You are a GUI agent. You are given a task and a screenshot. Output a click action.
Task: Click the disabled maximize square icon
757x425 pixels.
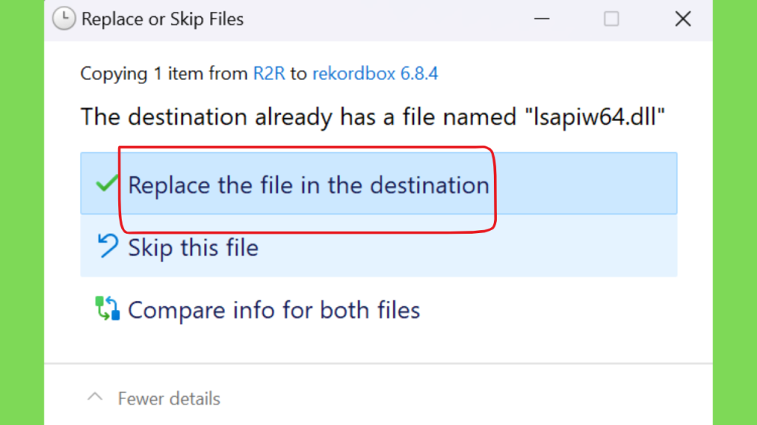tap(611, 18)
